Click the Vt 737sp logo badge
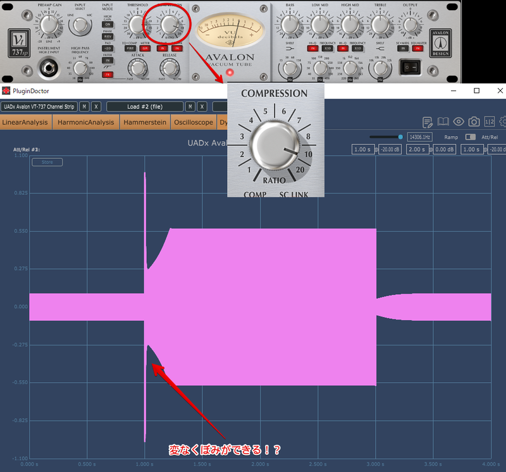The width and height of the screenshot is (506, 472). point(19,43)
